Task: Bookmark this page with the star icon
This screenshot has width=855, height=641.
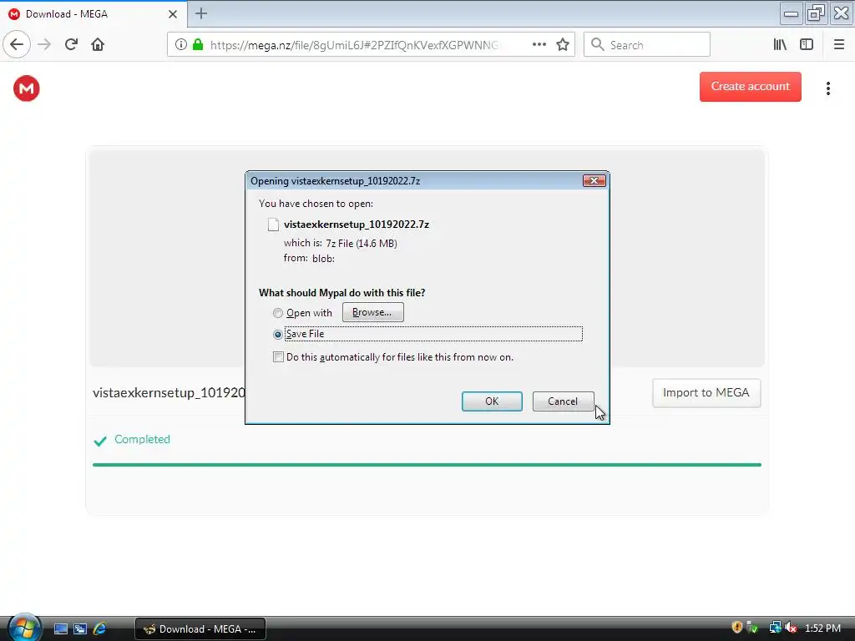Action: (x=563, y=45)
